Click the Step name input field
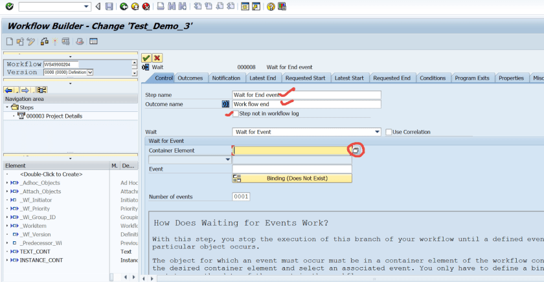This screenshot has width=544, height=282. click(307, 95)
